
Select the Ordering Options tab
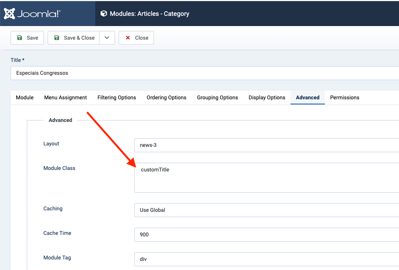click(166, 97)
